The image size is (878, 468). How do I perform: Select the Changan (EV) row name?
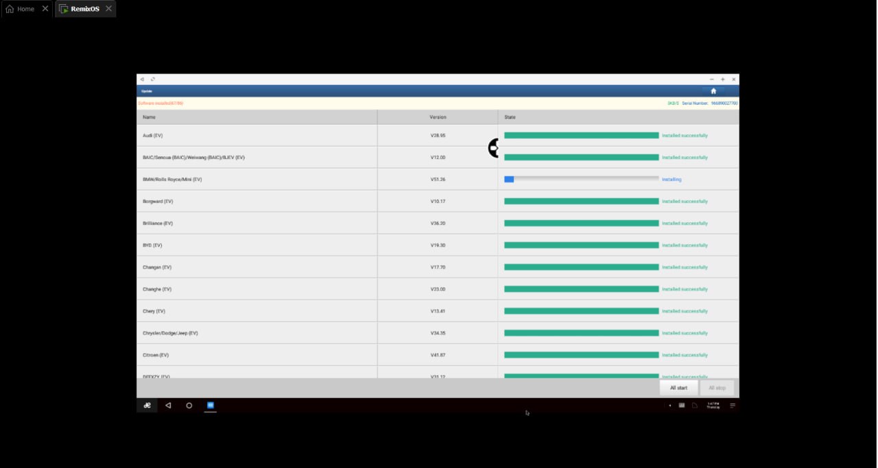coord(157,267)
